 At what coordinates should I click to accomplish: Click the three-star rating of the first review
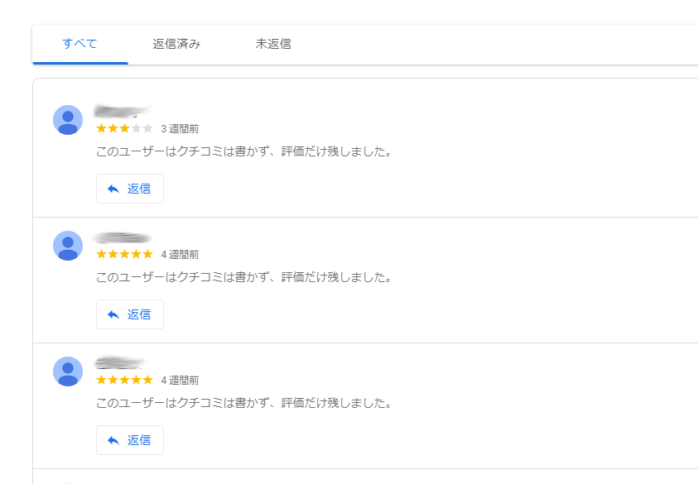click(x=125, y=128)
